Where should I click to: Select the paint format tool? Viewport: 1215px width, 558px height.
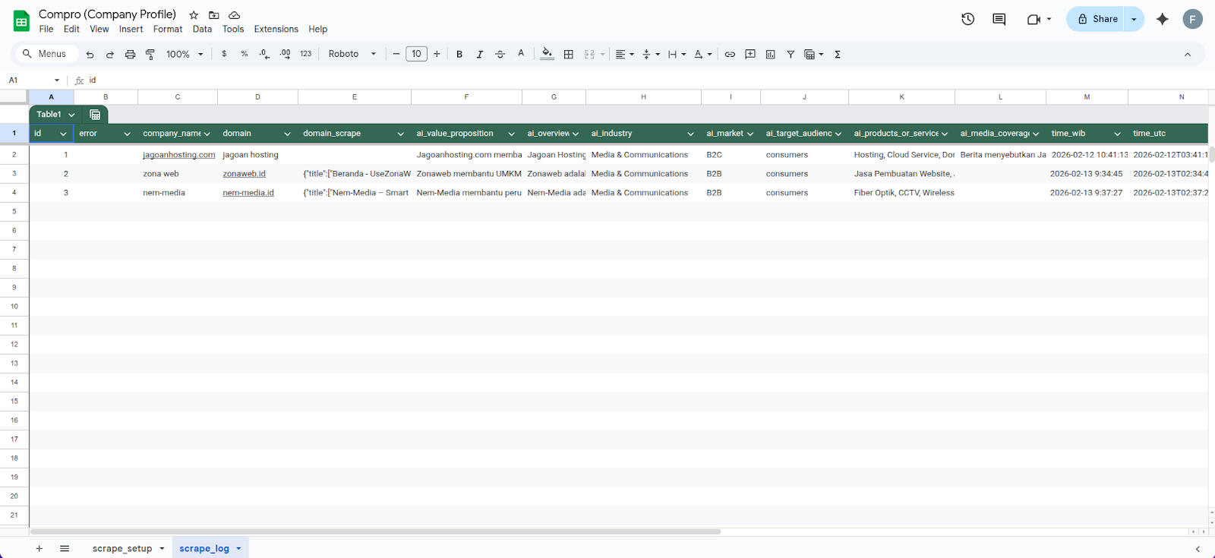(150, 55)
